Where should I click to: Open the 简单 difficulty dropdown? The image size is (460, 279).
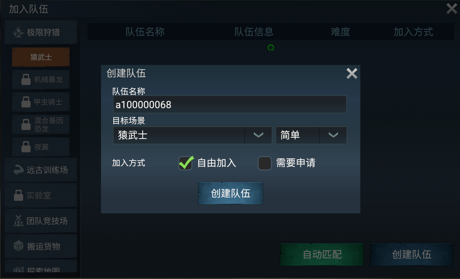(x=311, y=135)
